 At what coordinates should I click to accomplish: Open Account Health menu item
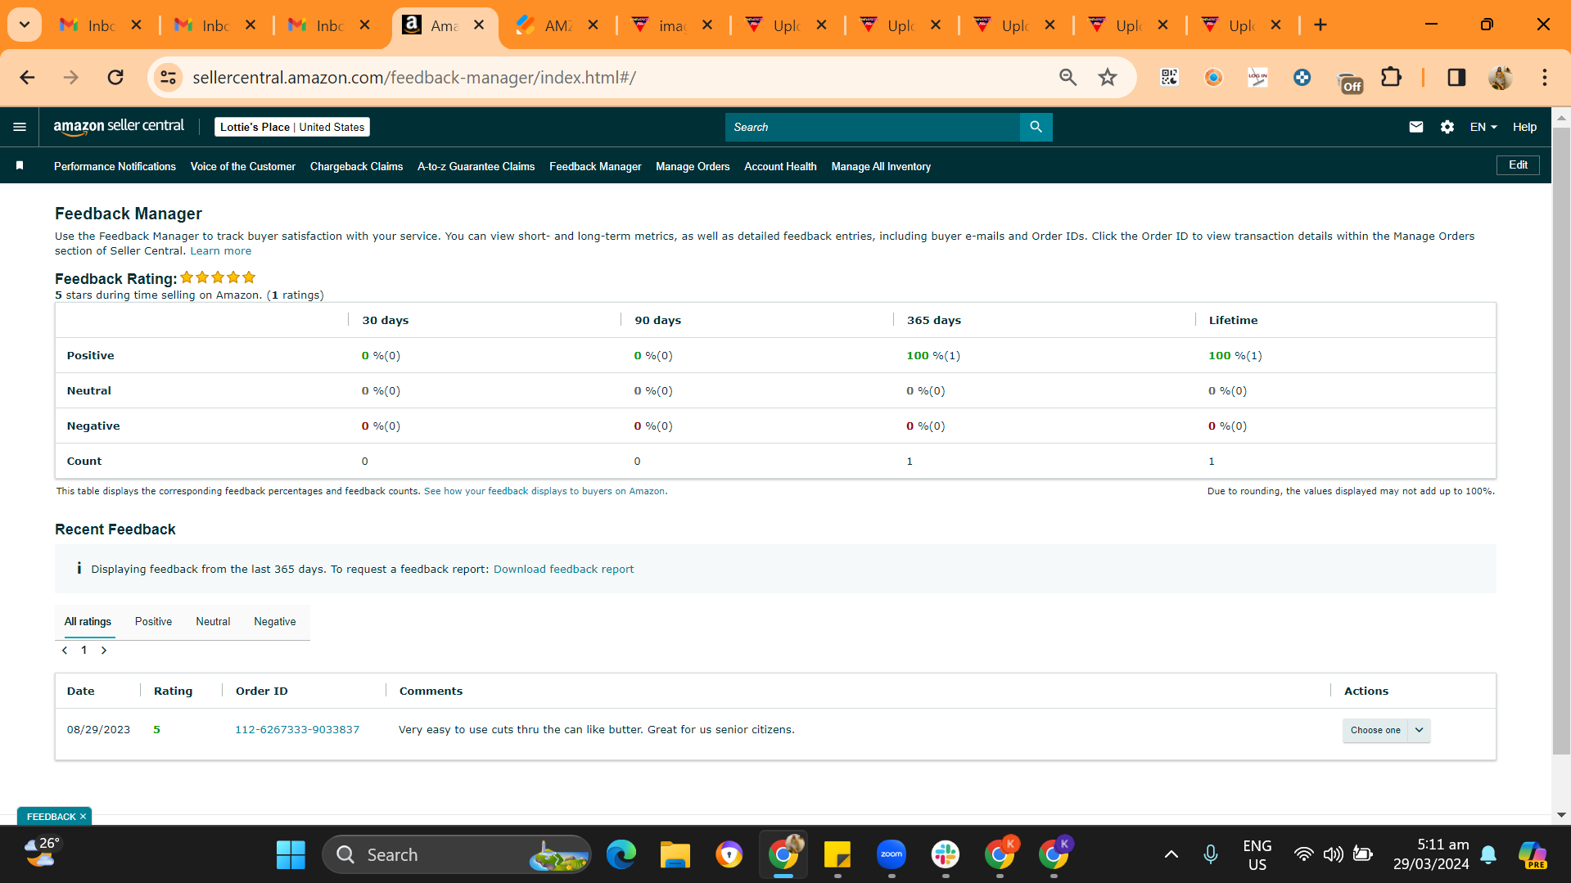click(780, 166)
